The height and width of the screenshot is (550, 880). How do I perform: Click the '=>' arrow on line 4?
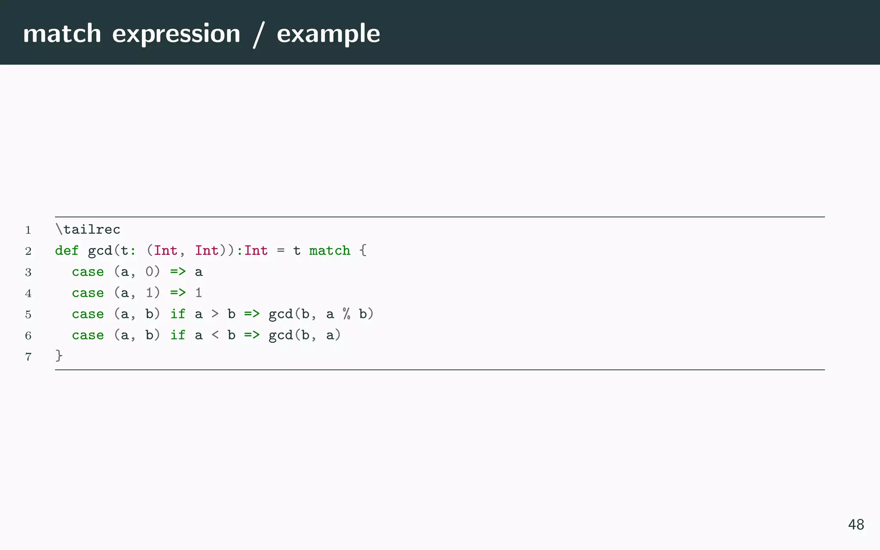(178, 293)
